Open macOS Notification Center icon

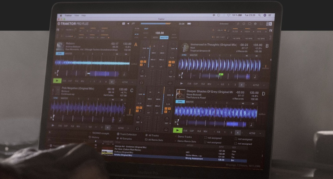tap(270, 15)
